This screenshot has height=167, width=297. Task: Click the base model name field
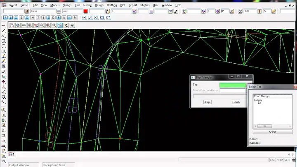43,11
